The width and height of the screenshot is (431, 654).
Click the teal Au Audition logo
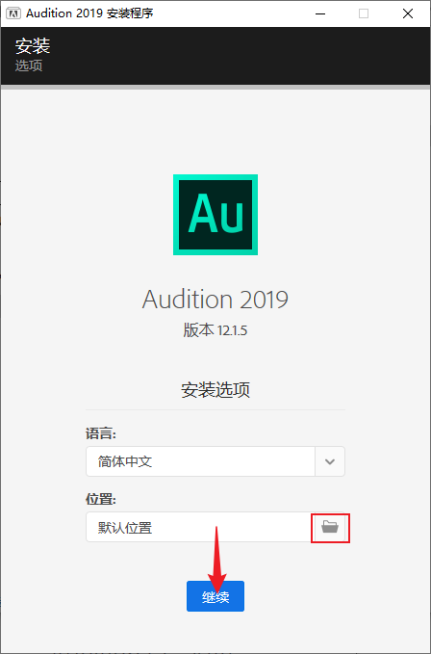pos(215,215)
